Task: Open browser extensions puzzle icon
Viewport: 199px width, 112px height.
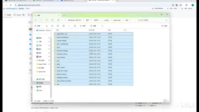Action: (186, 5)
